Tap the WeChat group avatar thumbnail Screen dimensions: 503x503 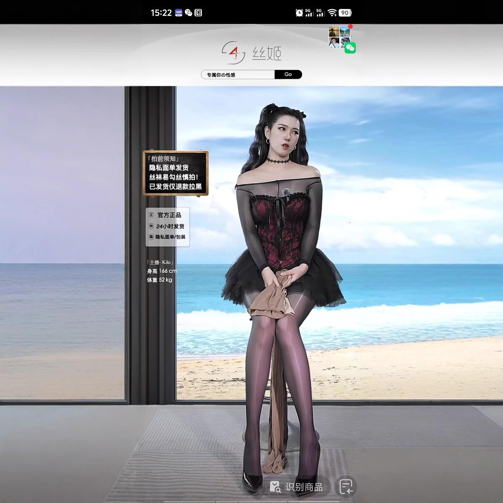click(x=340, y=37)
